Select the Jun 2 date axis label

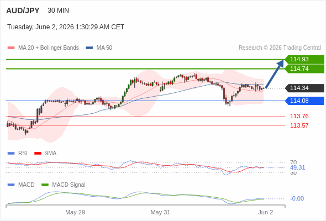[266, 212]
